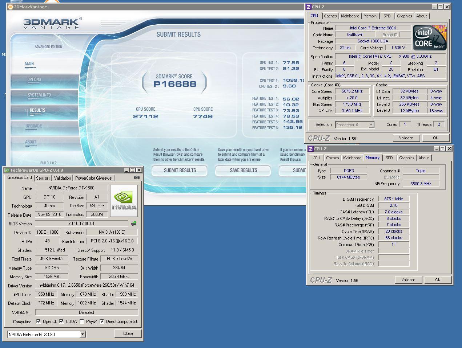Open the NVIDIA GeForce GTX 580 dropdown

pos(83,334)
